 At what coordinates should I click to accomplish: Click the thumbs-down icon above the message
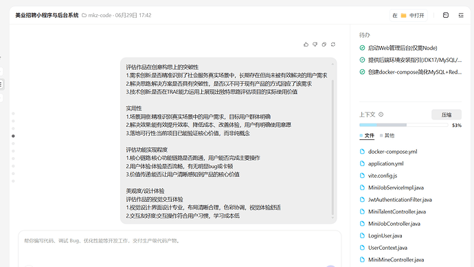(x=315, y=45)
